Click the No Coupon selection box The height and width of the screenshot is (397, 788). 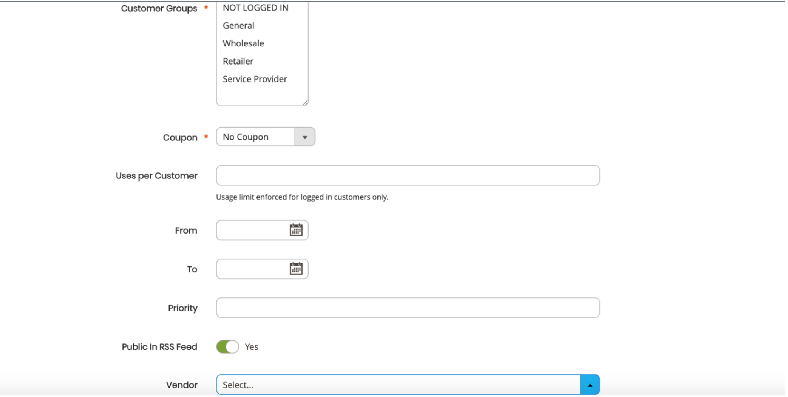click(x=256, y=137)
